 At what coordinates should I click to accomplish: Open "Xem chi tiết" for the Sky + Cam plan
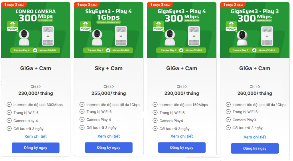[109, 136]
